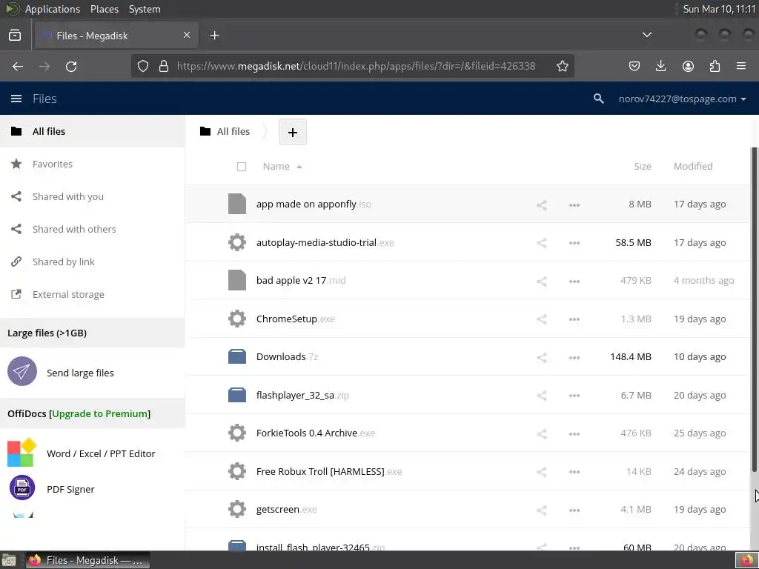Open Favorites in the sidebar
Viewport: 759px width, 569px height.
coord(92,164)
